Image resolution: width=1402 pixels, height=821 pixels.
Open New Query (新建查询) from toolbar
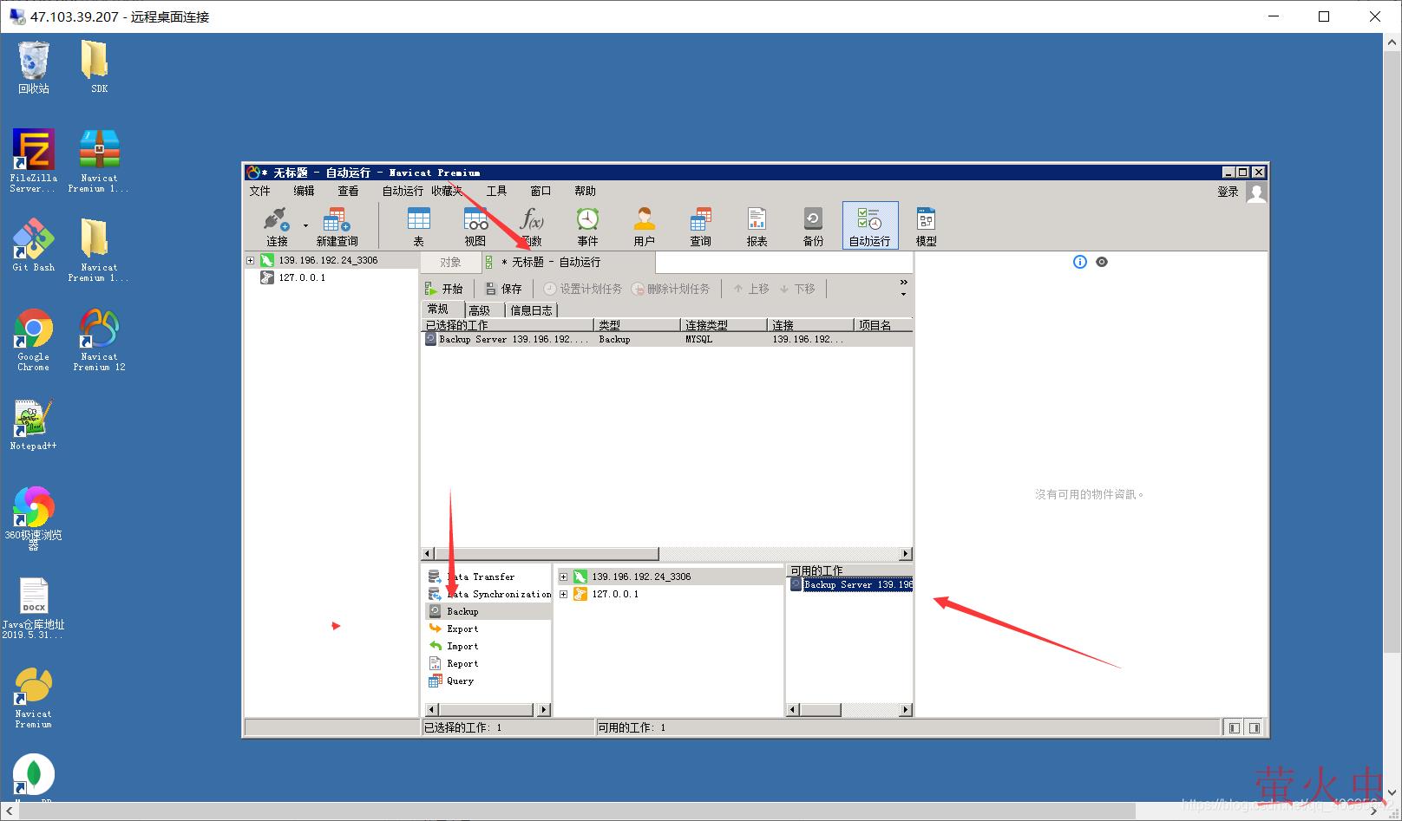coord(337,226)
